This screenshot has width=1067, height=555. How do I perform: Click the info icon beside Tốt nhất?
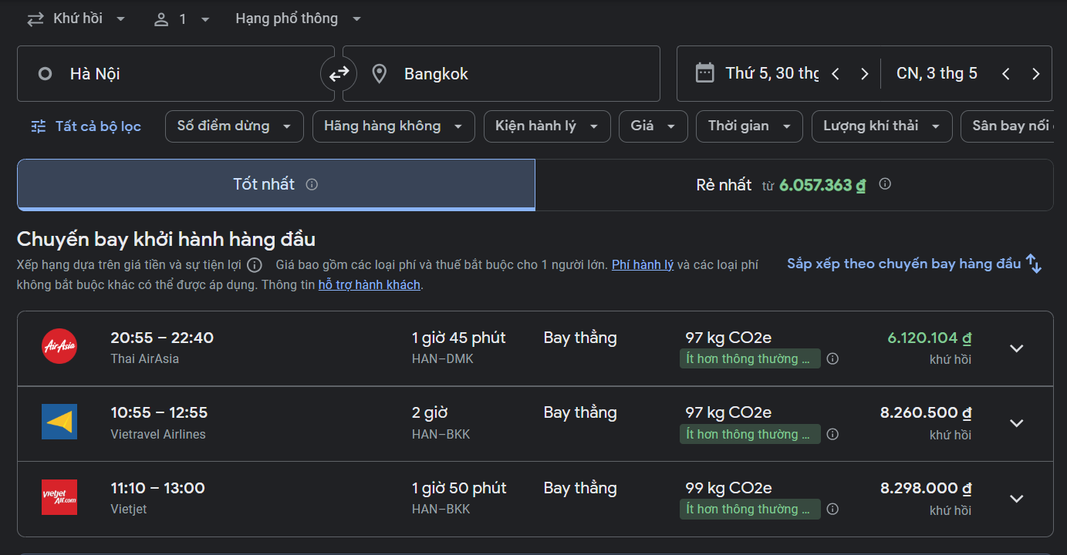[x=312, y=184]
